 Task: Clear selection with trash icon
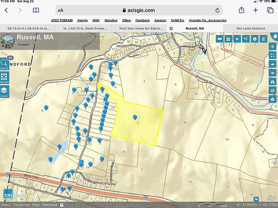pyautogui.click(x=264, y=39)
